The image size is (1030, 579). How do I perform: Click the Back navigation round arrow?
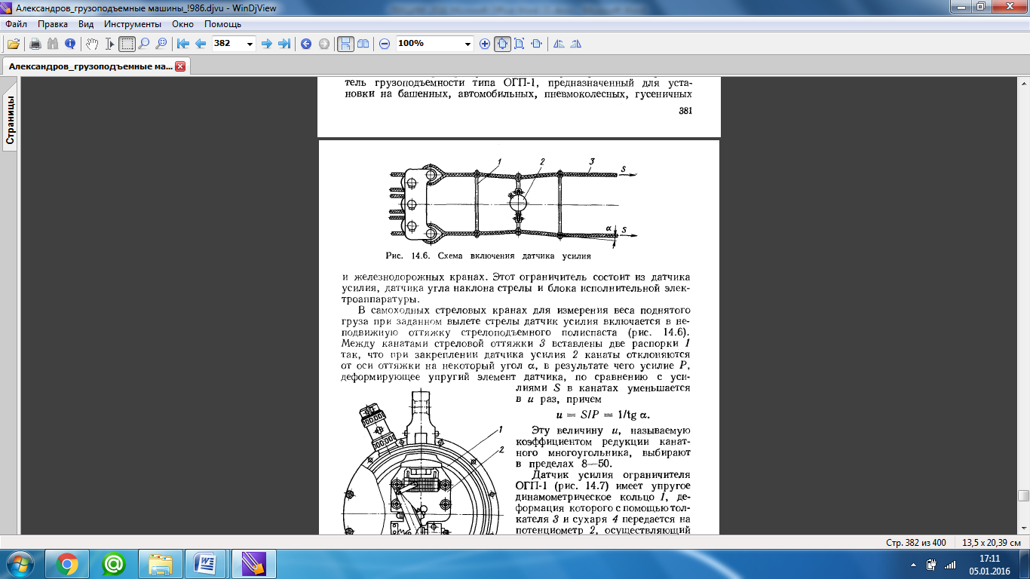click(306, 44)
